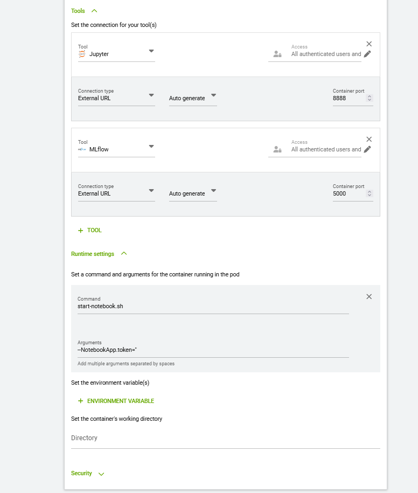Collapse the Tools section header

(x=84, y=11)
